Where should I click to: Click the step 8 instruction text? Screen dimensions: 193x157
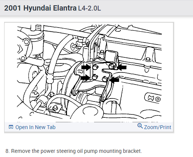pyautogui.click(x=74, y=151)
